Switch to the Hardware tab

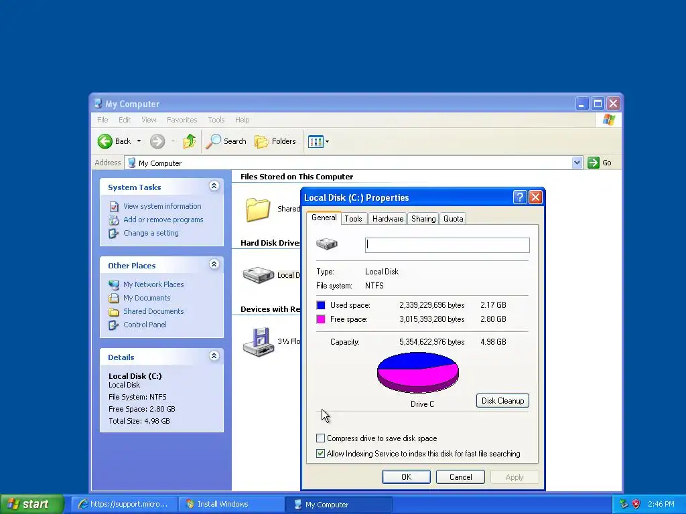coord(388,219)
